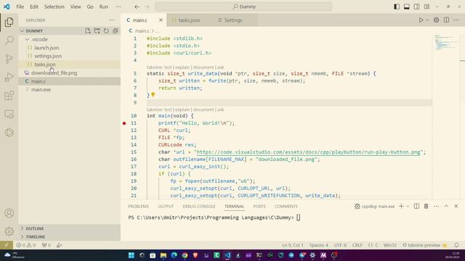Image resolution: width=465 pixels, height=261 pixels.
Task: Open the File menu
Action: tap(20, 7)
